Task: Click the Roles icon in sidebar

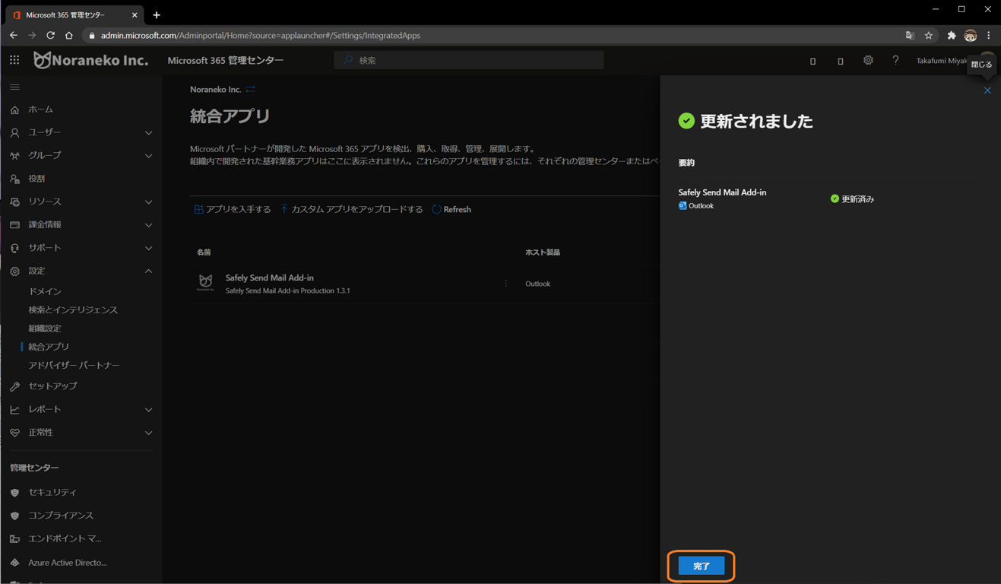Action: pos(14,179)
